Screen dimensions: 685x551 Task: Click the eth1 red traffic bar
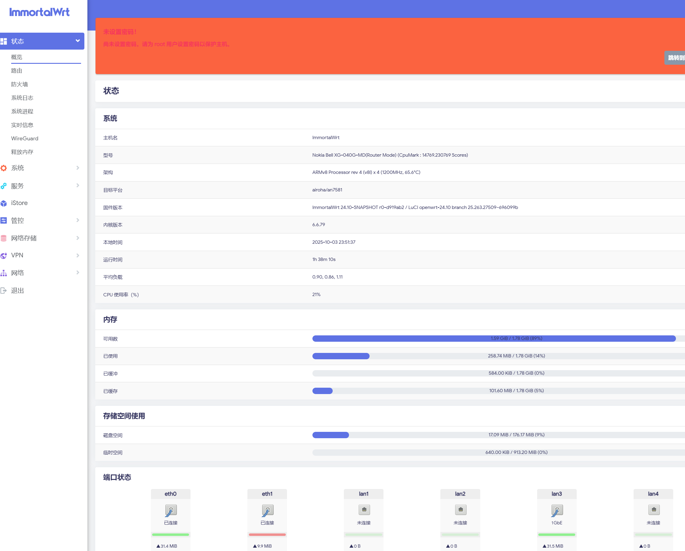[x=267, y=534]
